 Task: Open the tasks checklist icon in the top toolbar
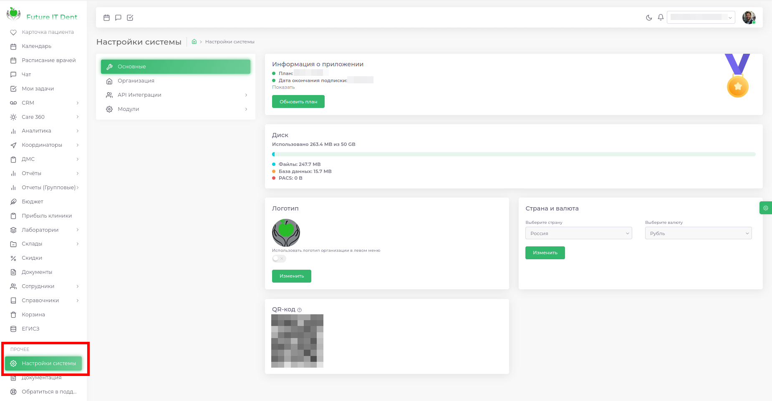coord(130,18)
